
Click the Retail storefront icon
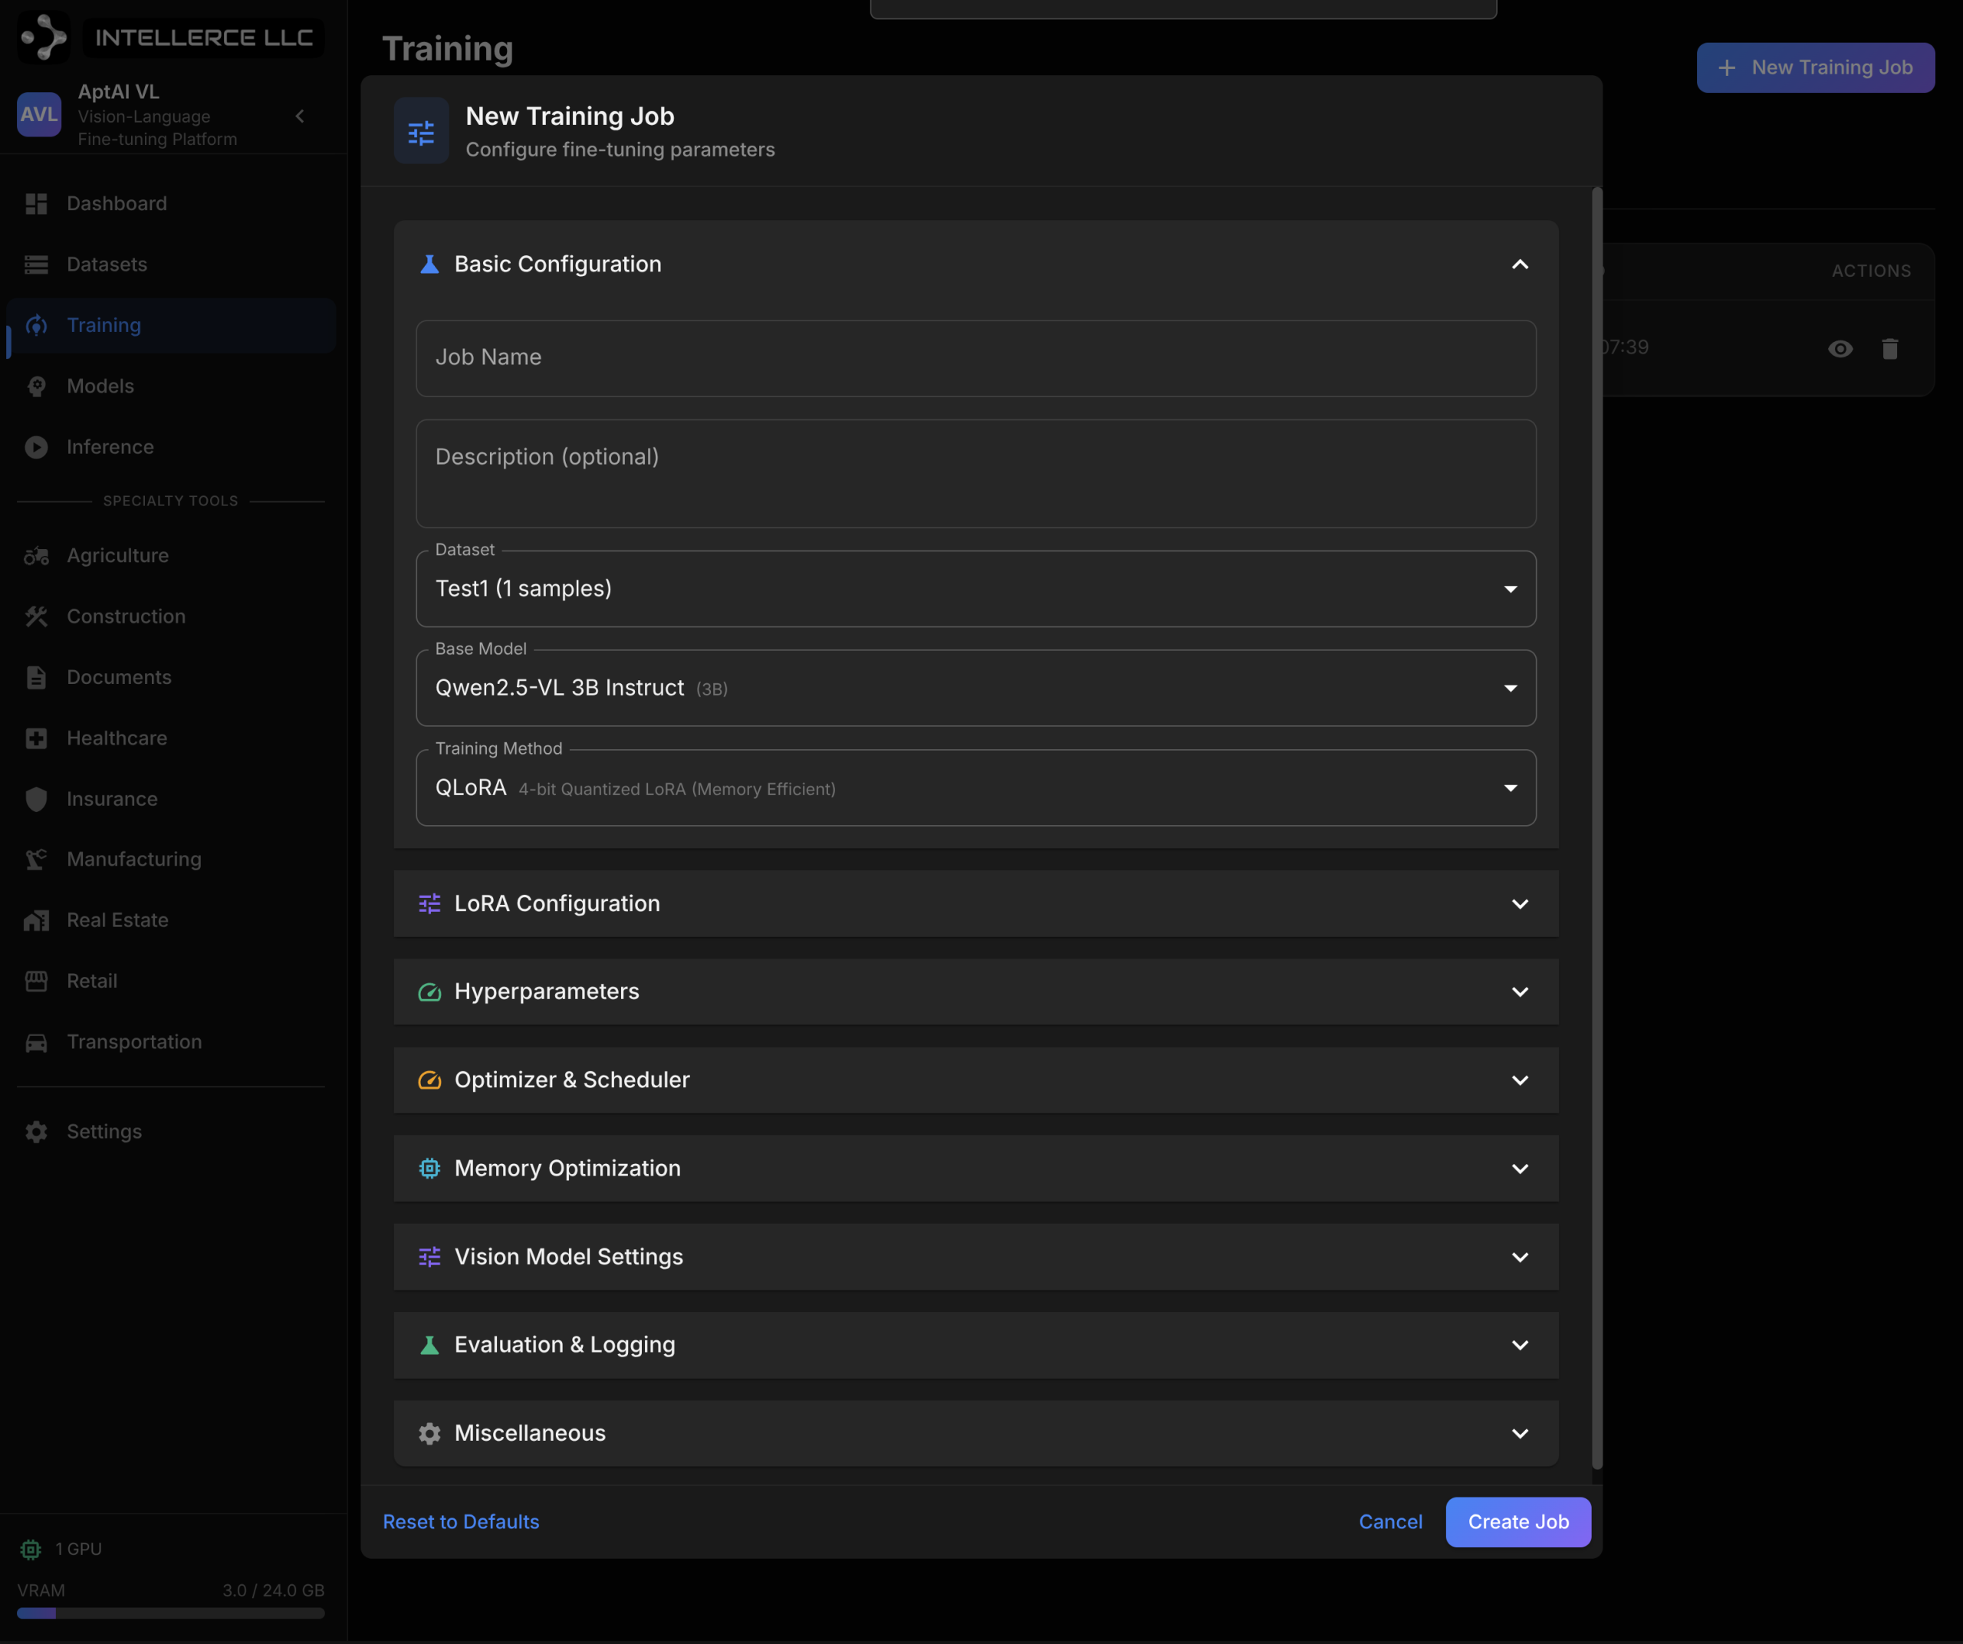[37, 981]
